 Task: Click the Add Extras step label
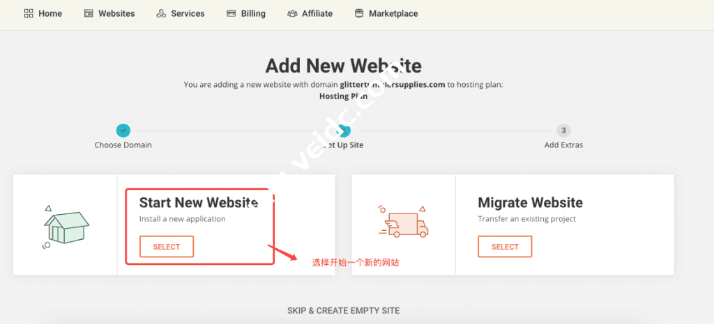tap(563, 145)
